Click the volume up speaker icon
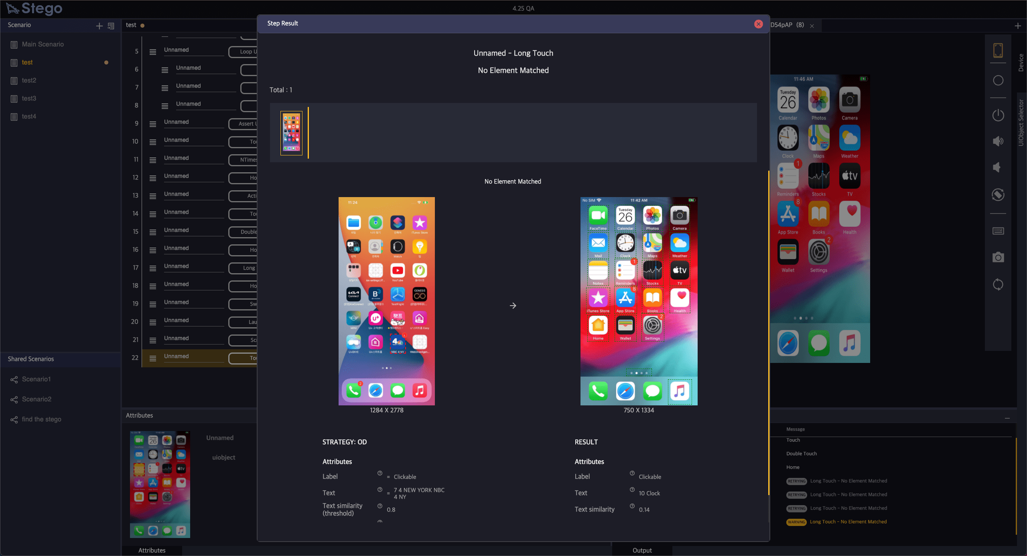Image resolution: width=1027 pixels, height=556 pixels. (998, 141)
